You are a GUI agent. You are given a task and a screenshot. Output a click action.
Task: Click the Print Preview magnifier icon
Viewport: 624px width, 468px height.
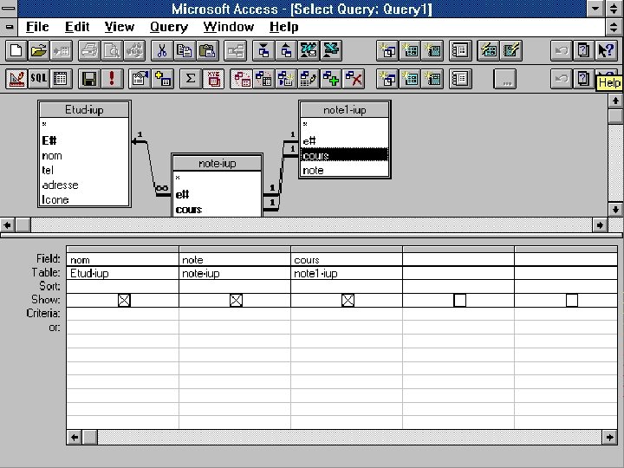pyautogui.click(x=112, y=50)
